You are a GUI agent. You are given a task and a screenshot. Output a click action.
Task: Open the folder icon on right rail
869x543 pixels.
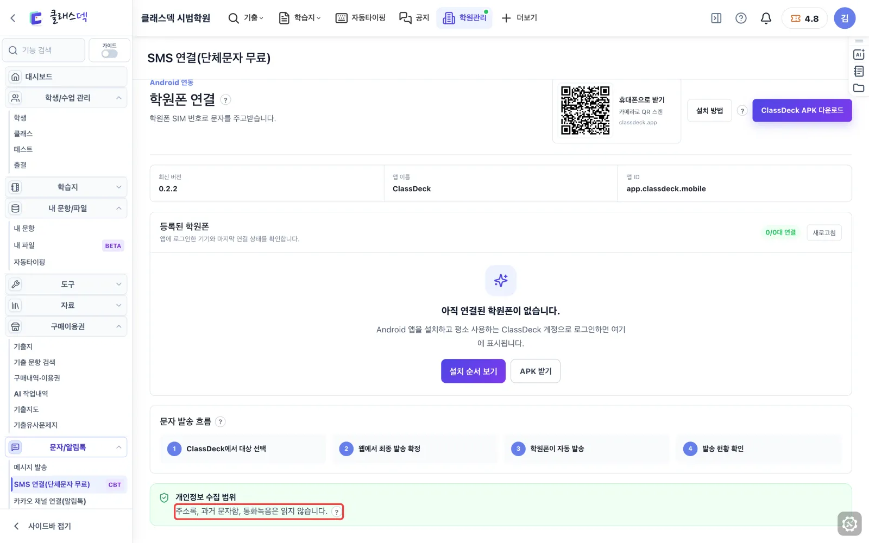859,88
